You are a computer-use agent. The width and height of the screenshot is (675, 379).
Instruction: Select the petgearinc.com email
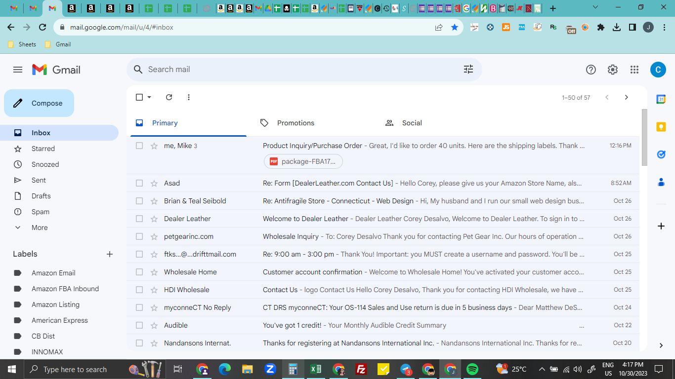[139, 236]
